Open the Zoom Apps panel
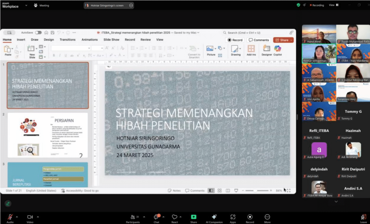 click(x=233, y=219)
